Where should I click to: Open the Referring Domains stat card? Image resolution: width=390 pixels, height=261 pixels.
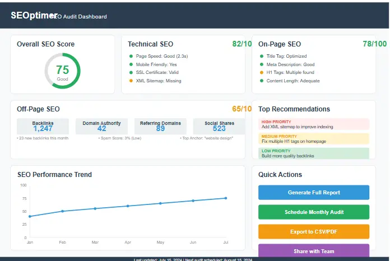click(160, 126)
